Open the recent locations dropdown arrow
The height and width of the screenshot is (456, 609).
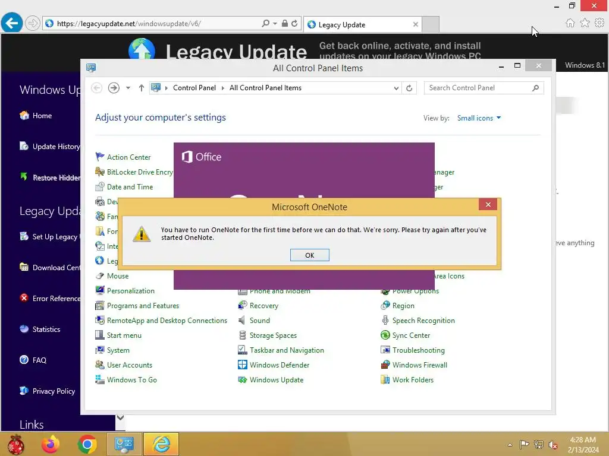pyautogui.click(x=128, y=88)
